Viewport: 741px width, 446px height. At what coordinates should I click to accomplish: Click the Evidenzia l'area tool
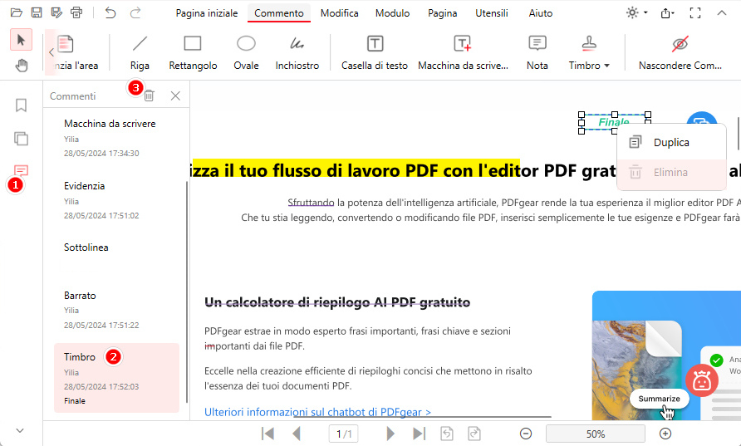click(x=71, y=53)
